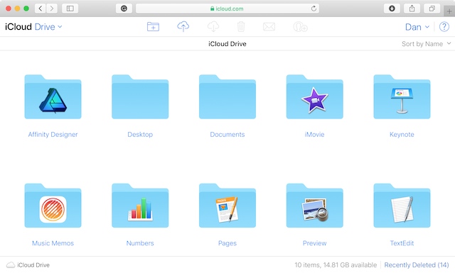Click the '10 items, 14.81 GB available' status

[336, 265]
